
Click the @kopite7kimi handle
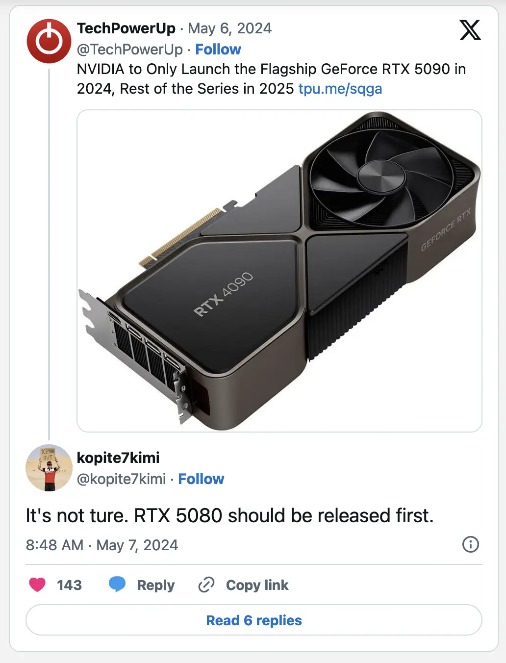(122, 479)
